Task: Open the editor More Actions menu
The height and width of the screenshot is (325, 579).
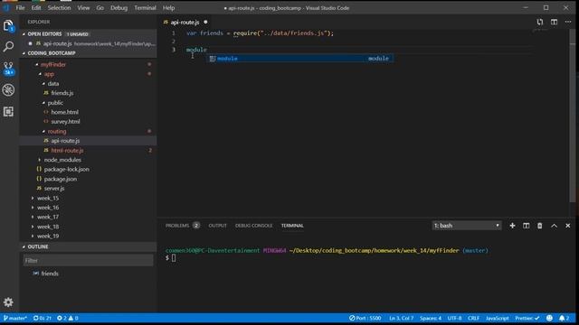Action: click(568, 22)
